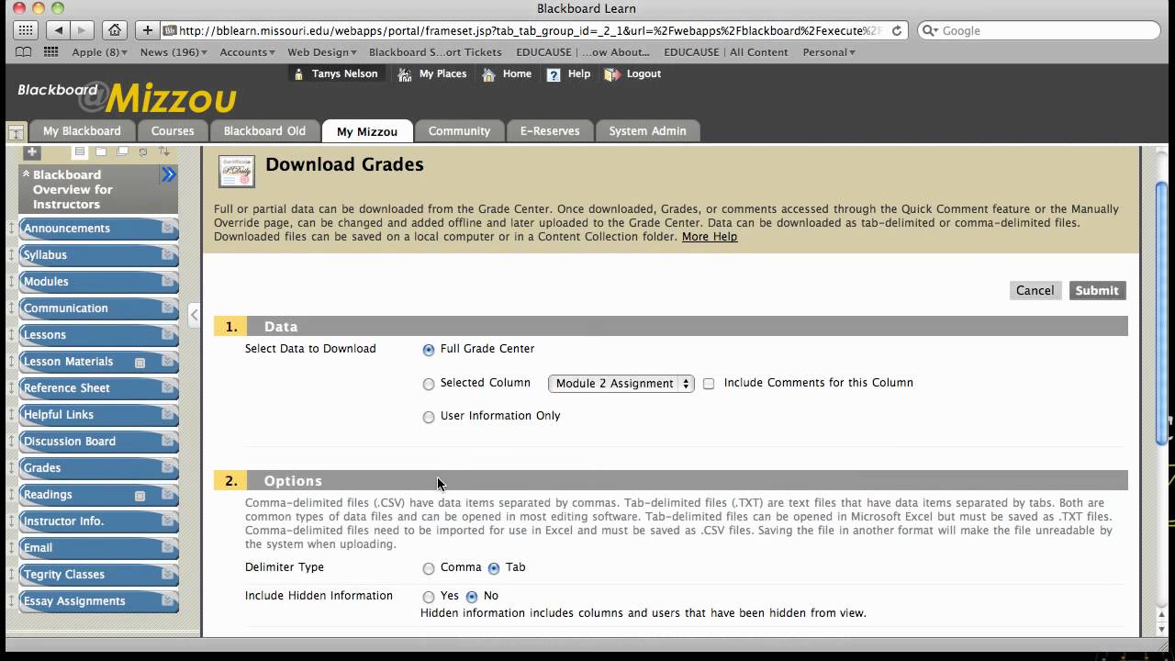Expand the Apple (8) bookmarks folder

(100, 52)
